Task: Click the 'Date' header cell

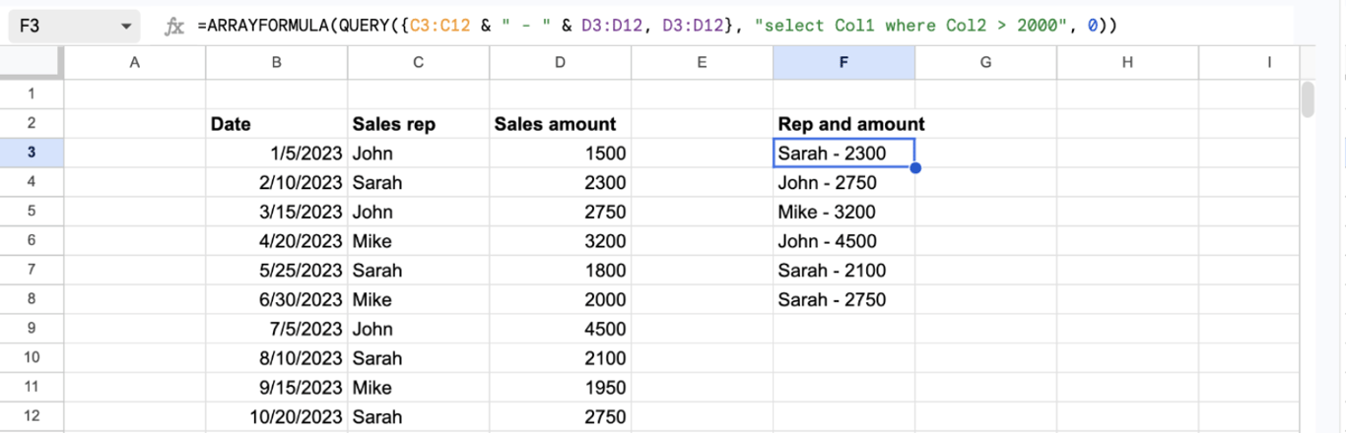Action: coord(277,124)
